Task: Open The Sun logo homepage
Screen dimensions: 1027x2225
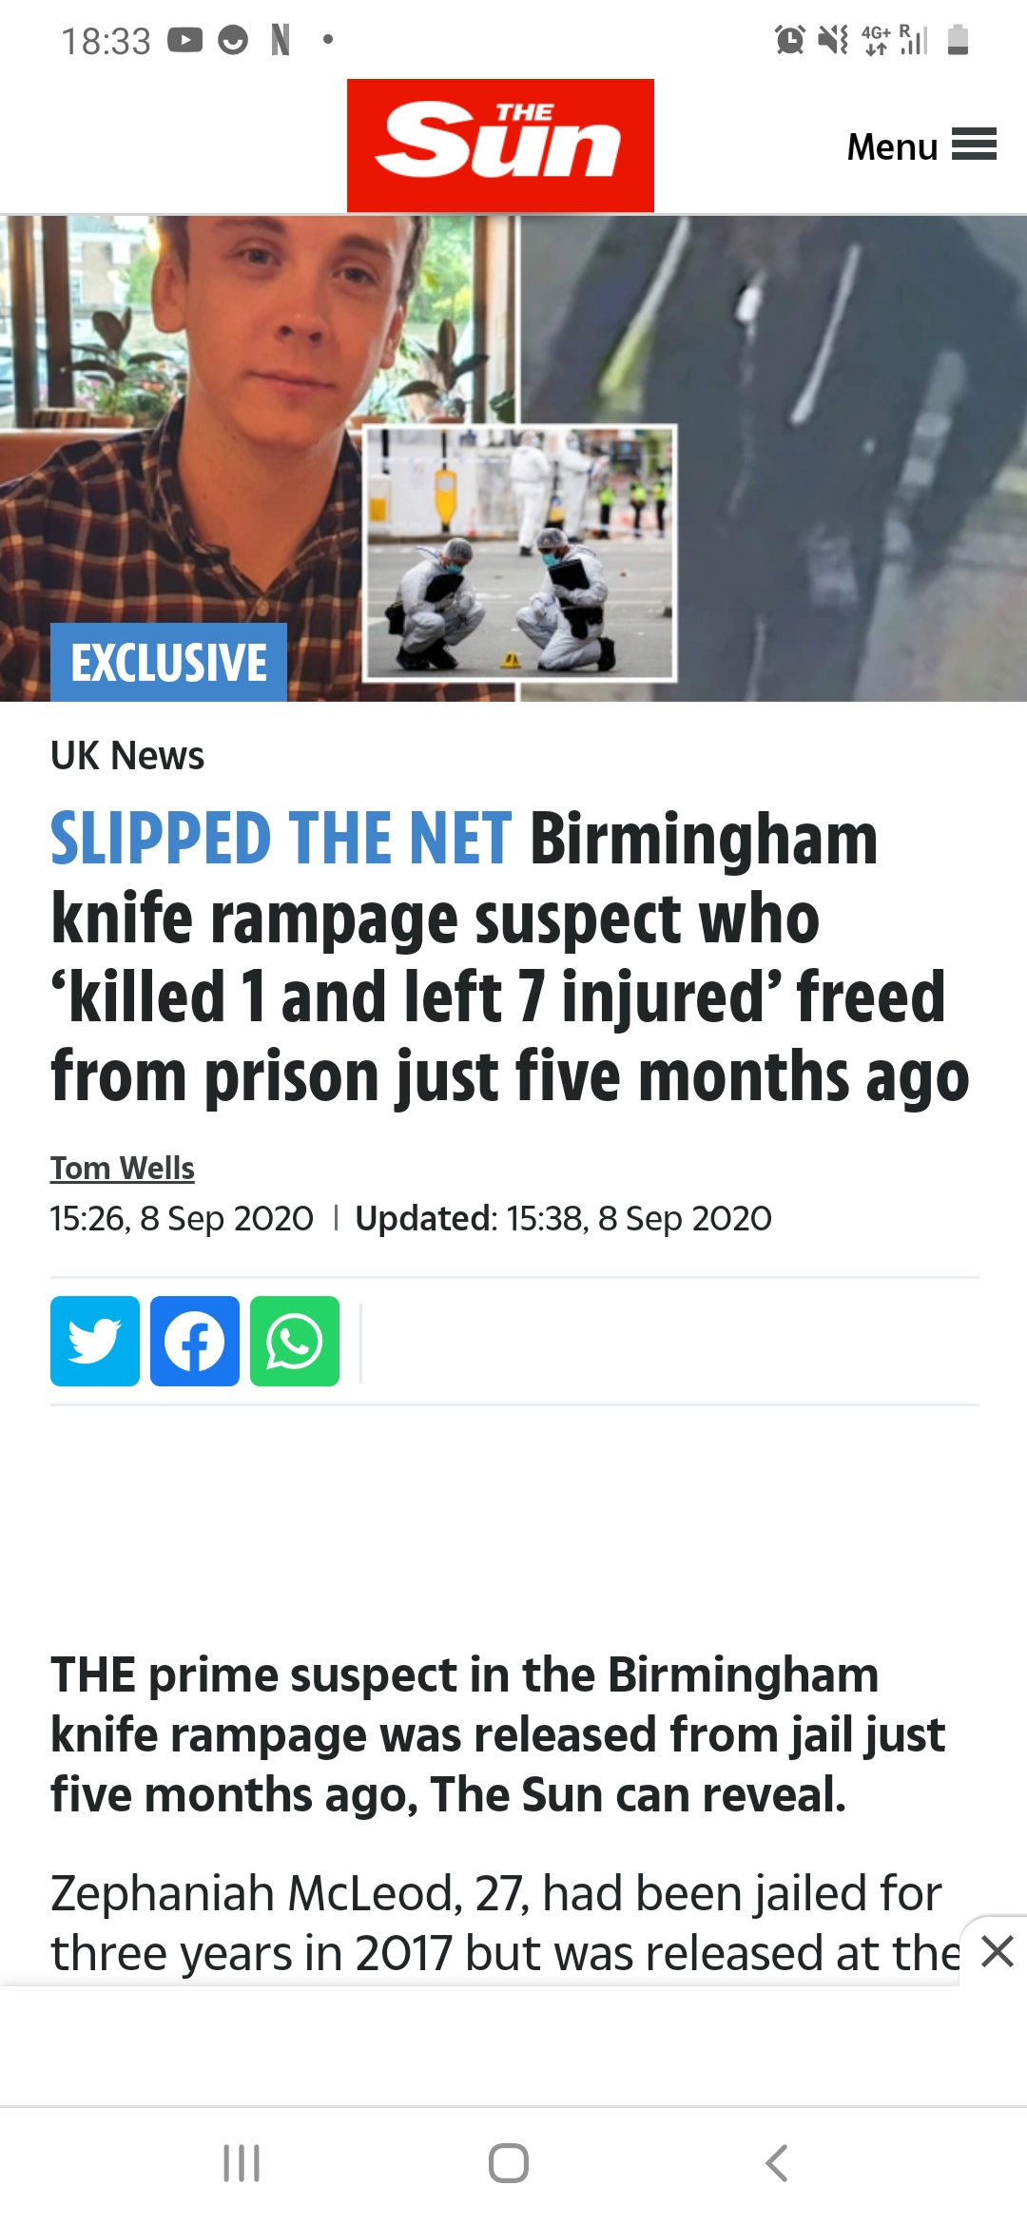Action: coord(500,145)
